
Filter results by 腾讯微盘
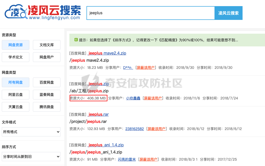[x=46, y=107]
